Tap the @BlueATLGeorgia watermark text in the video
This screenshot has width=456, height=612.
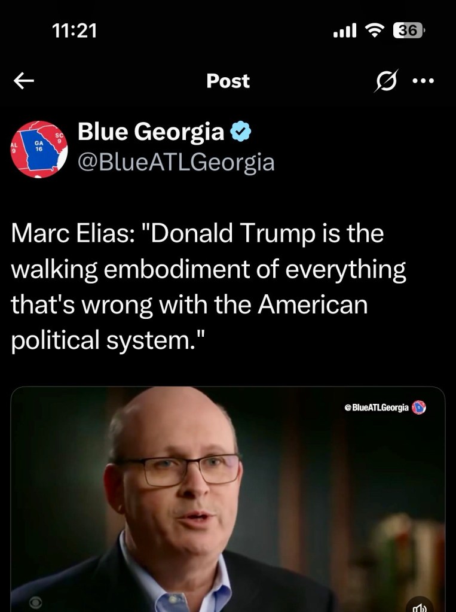pyautogui.click(x=377, y=407)
